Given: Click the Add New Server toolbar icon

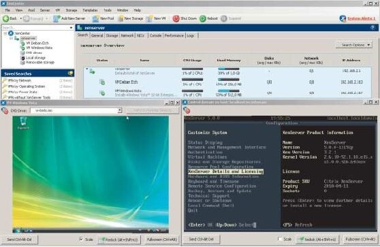Looking at the screenshot, I should click(57, 18).
